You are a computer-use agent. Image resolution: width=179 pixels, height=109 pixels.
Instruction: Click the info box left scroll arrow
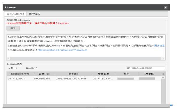pyautogui.click(x=8, y=58)
